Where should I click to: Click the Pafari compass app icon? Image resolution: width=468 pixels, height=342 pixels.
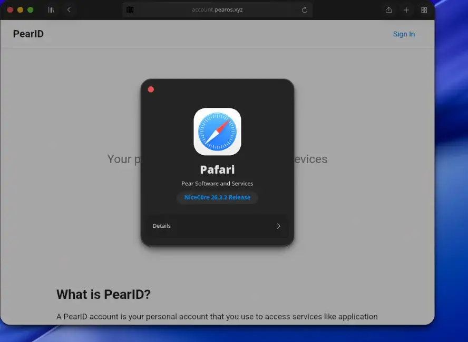[x=217, y=132]
